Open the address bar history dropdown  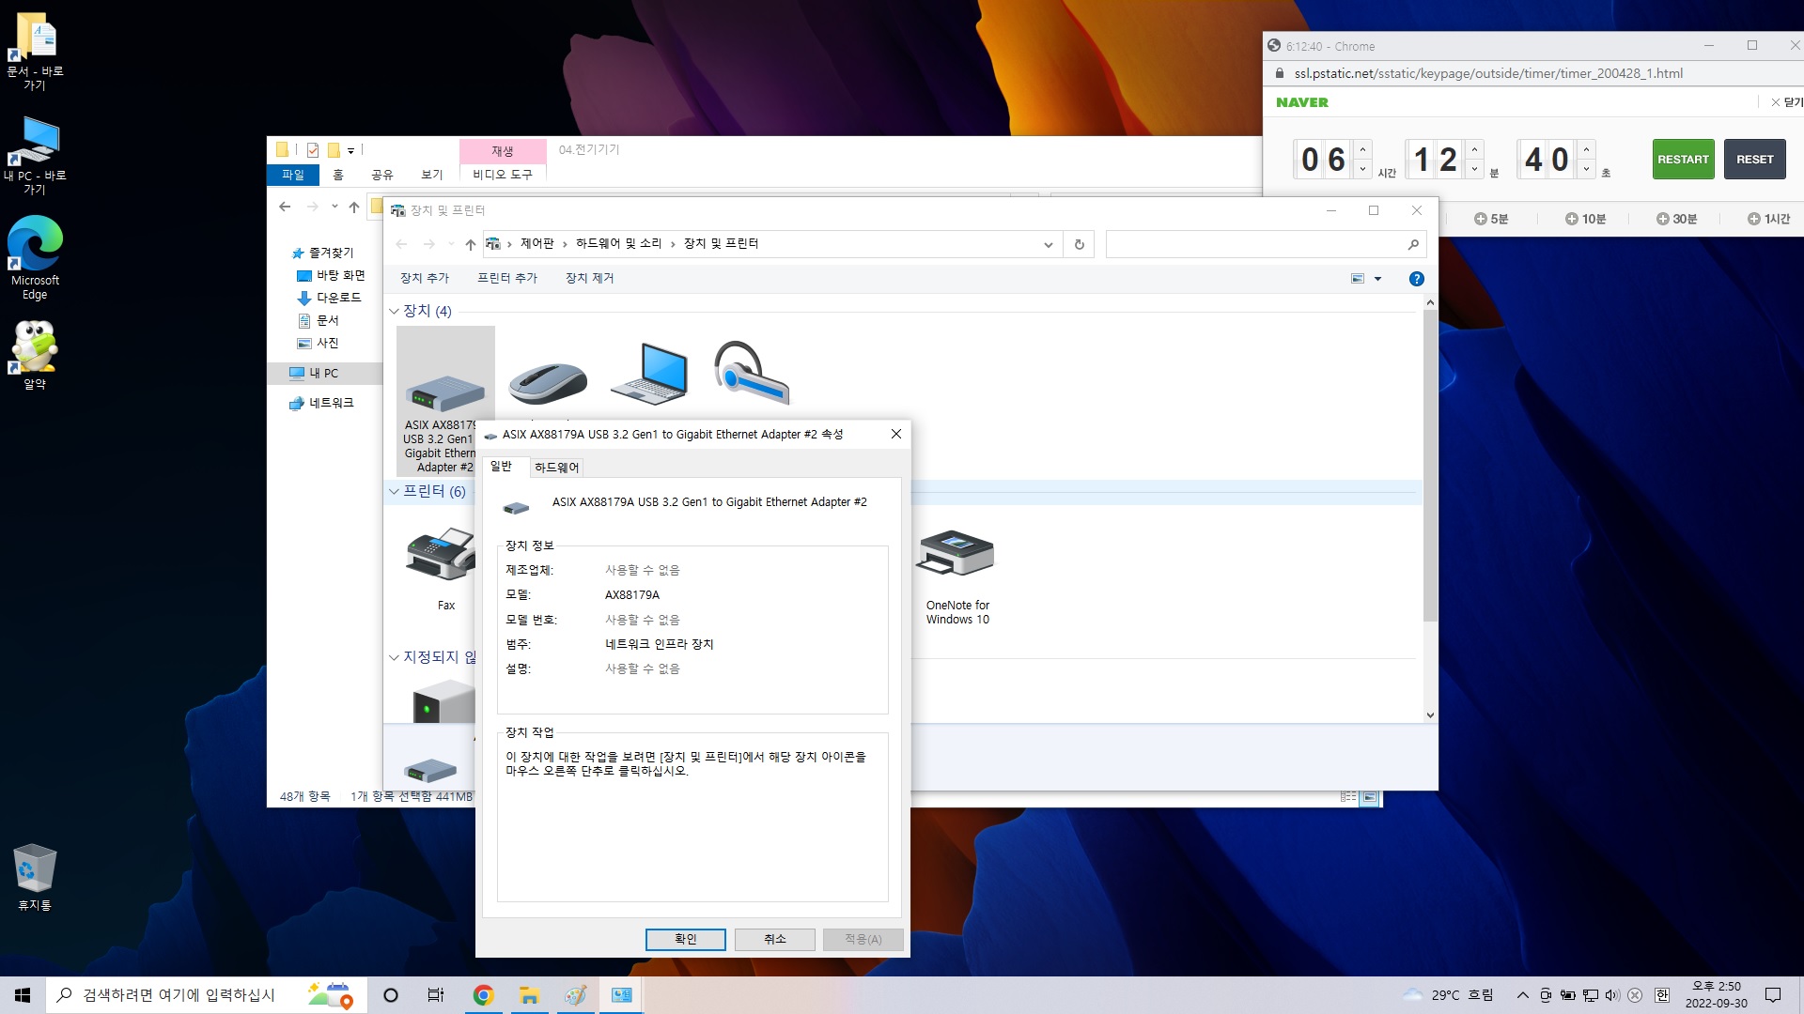point(1049,244)
